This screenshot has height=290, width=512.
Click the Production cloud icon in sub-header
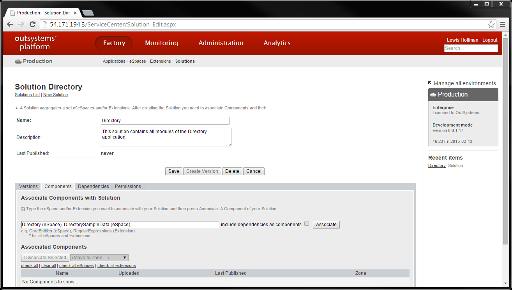[x=18, y=61]
